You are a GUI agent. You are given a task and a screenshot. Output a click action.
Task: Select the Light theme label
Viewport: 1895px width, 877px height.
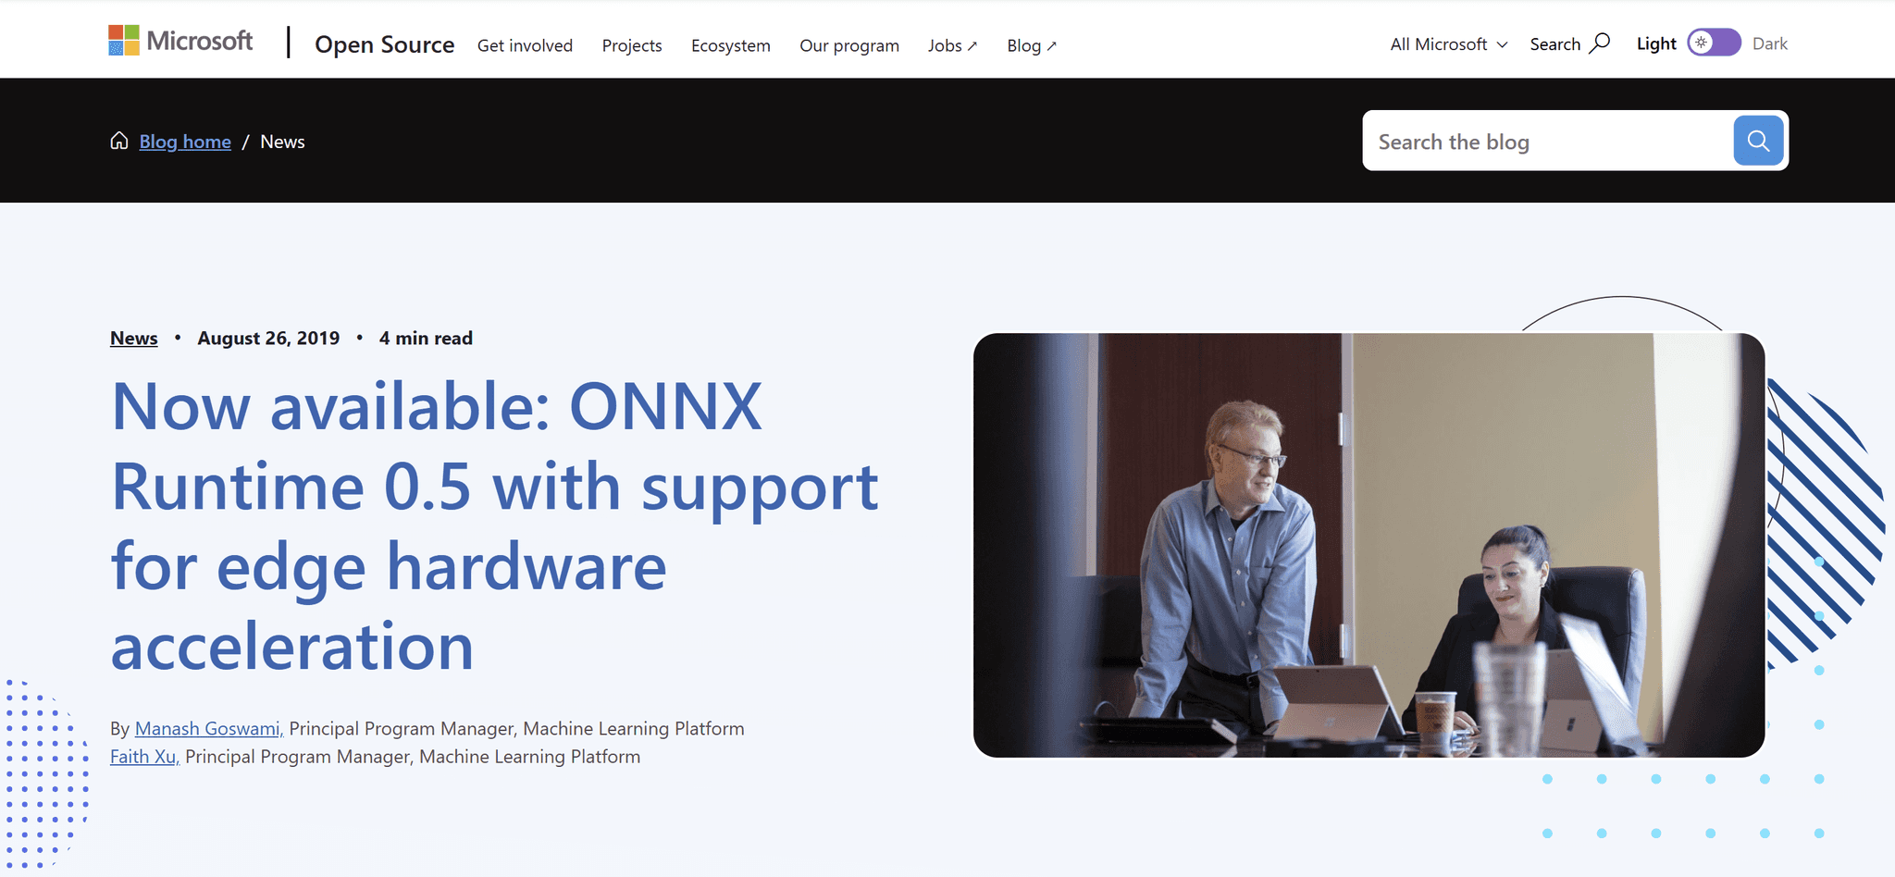click(x=1656, y=43)
